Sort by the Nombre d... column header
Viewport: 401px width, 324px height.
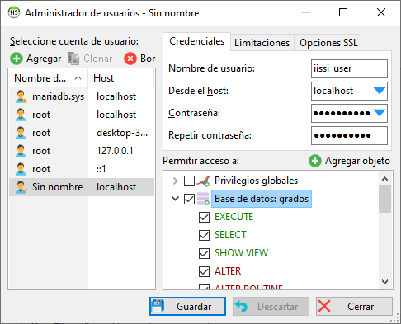coord(49,78)
